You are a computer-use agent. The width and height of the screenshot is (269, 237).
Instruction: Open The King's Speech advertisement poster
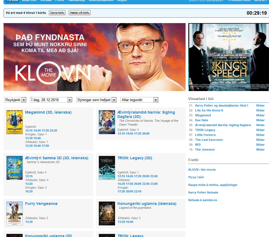229,57
